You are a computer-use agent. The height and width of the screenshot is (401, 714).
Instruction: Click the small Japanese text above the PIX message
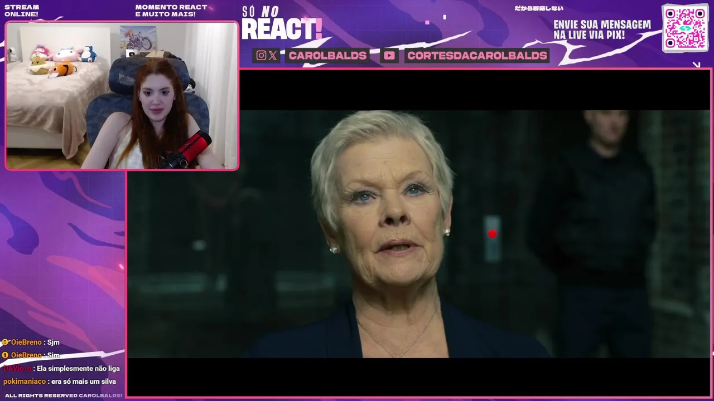click(538, 8)
